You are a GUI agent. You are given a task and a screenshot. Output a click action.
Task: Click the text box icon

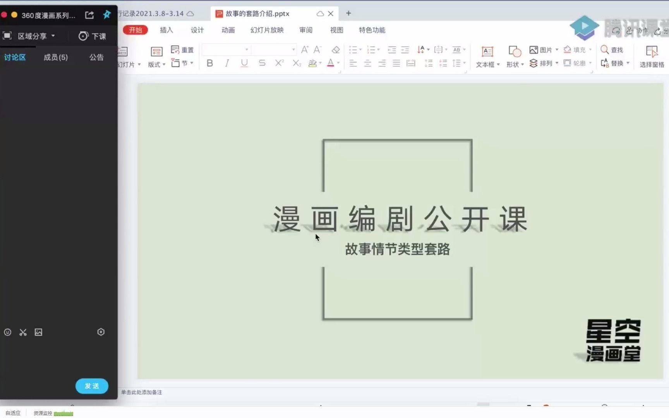coord(487,51)
